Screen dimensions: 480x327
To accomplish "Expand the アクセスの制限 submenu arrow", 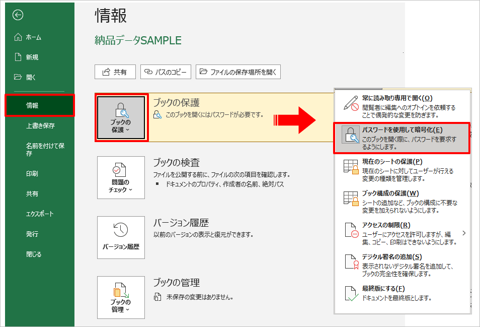I will point(464,233).
